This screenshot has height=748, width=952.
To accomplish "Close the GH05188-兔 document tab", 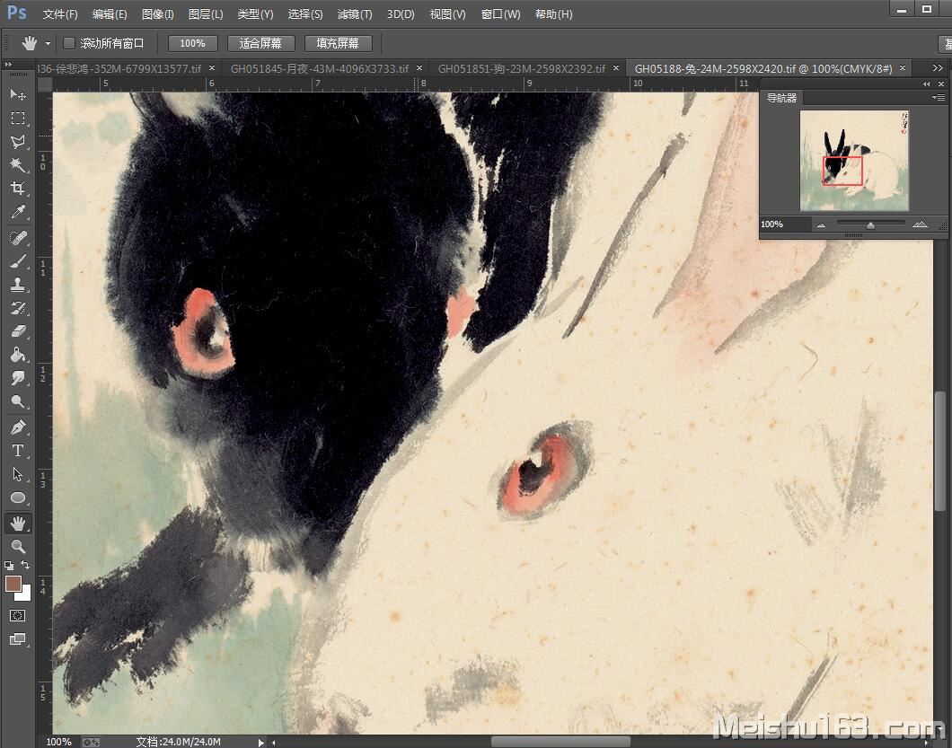I will pos(903,68).
